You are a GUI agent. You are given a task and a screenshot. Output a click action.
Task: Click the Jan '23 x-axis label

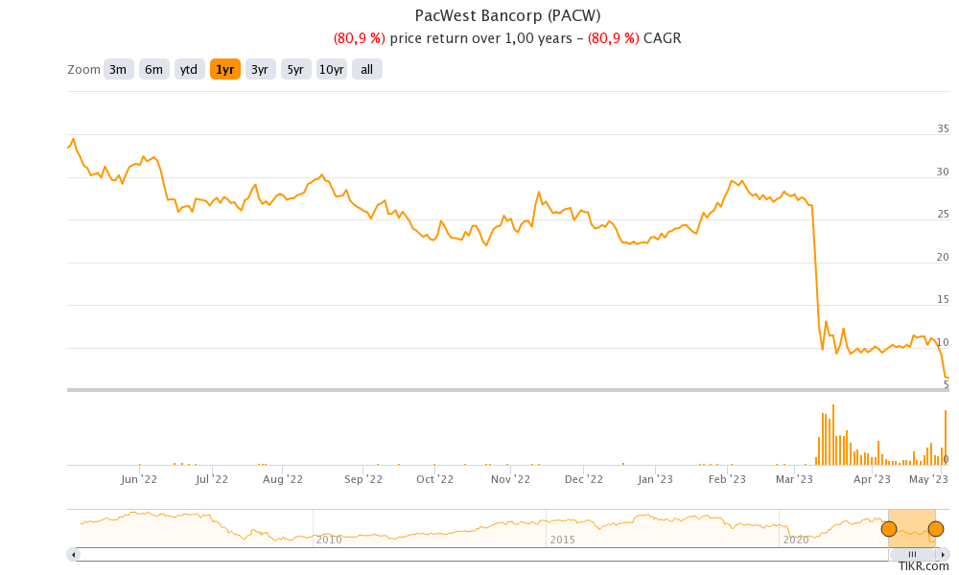tap(655, 479)
